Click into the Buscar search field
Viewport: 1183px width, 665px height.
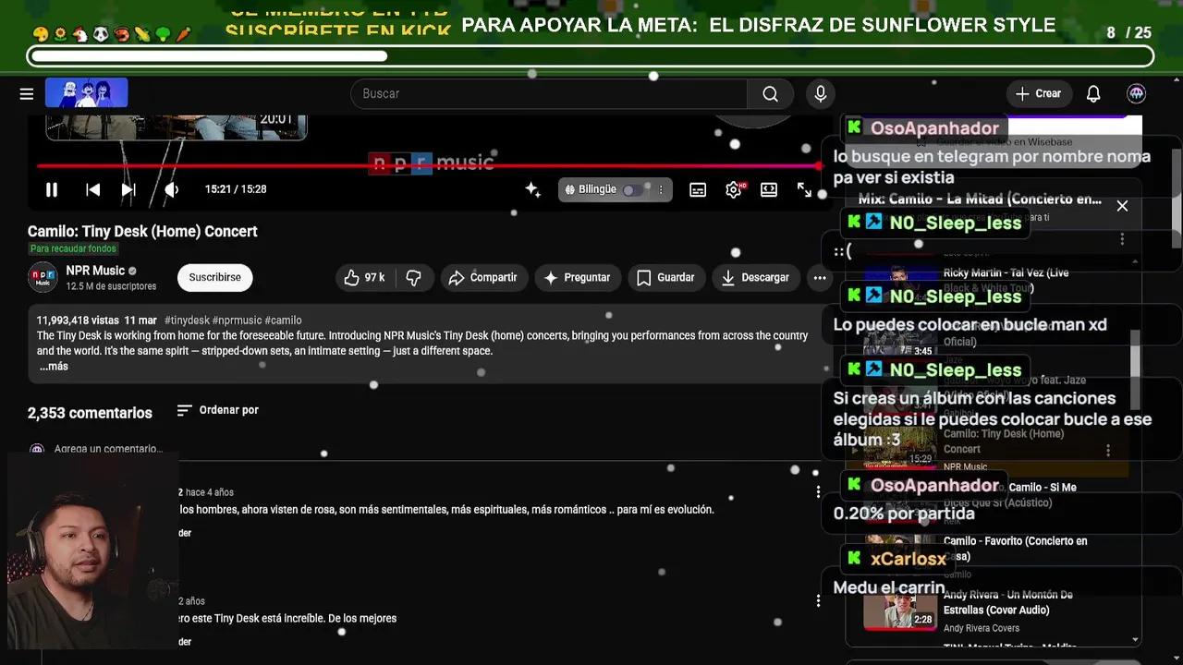pyautogui.click(x=549, y=93)
